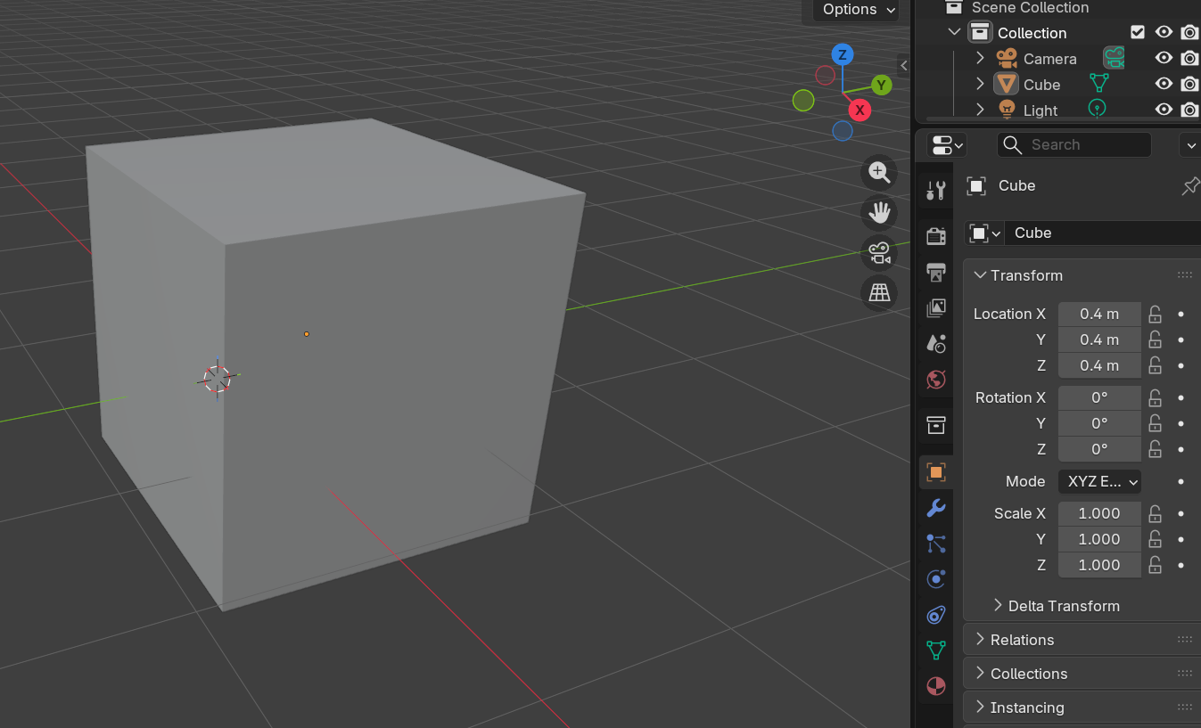Click the 3D cursor in the viewport
The width and height of the screenshot is (1201, 728).
pos(217,379)
